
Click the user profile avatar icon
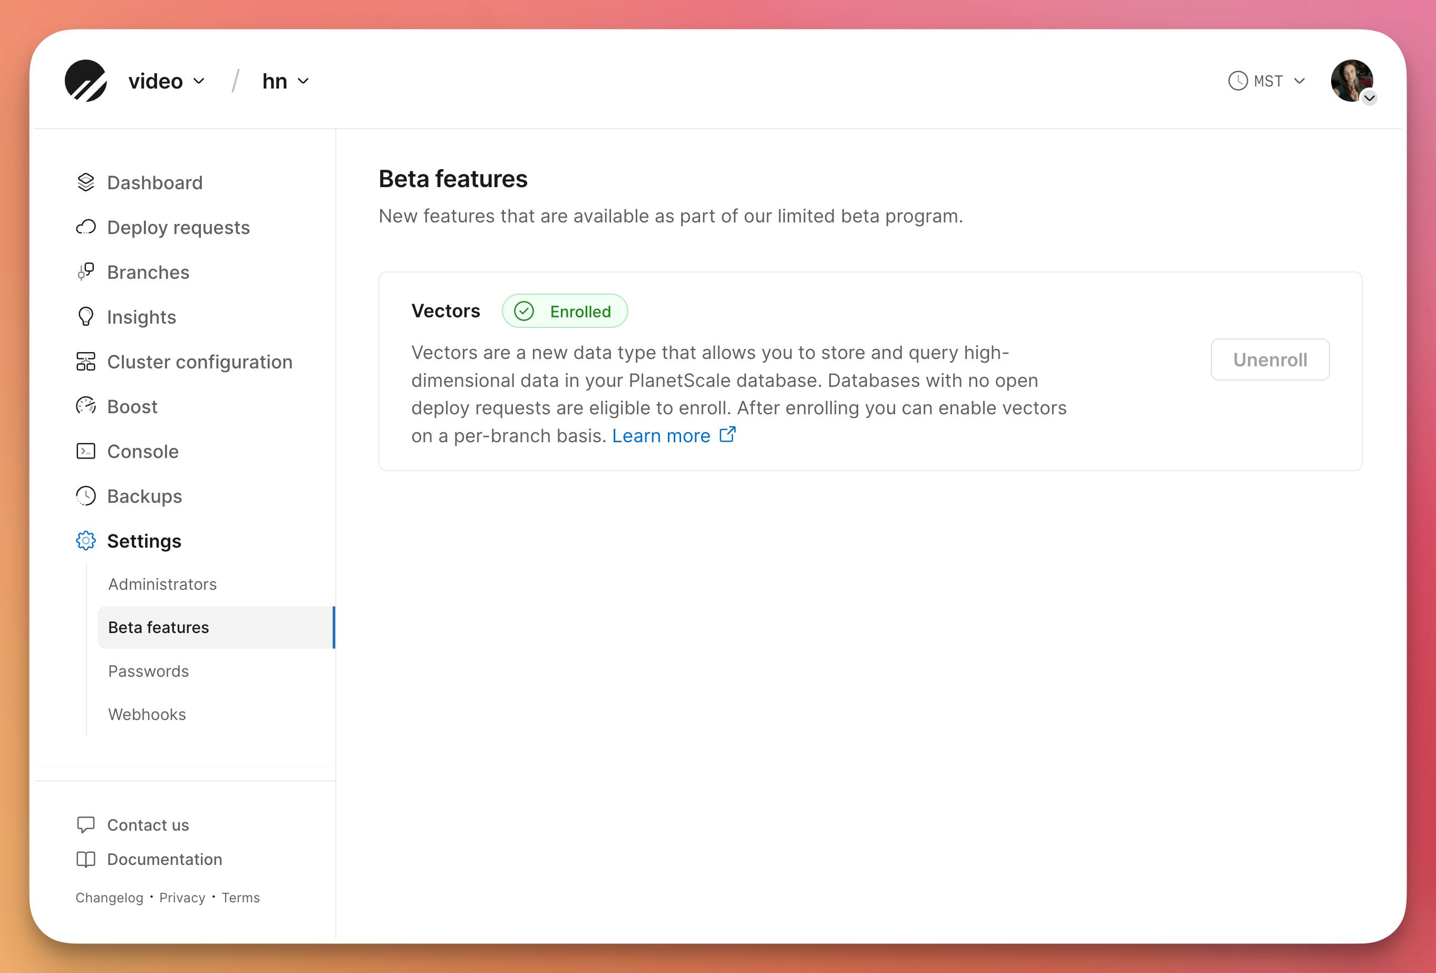pos(1352,79)
